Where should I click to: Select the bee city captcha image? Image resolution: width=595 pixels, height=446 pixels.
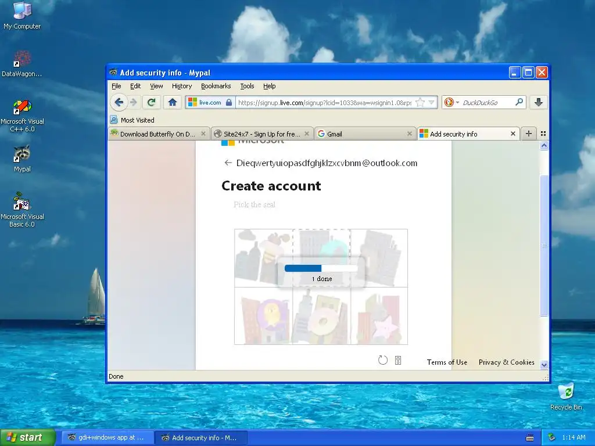coord(263,258)
